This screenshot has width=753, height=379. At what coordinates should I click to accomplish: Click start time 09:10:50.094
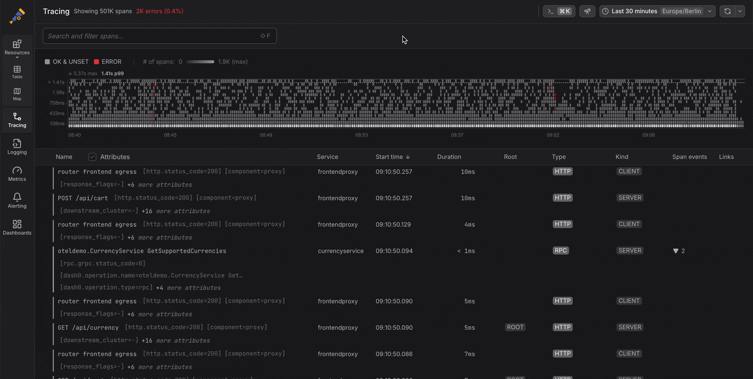394,251
